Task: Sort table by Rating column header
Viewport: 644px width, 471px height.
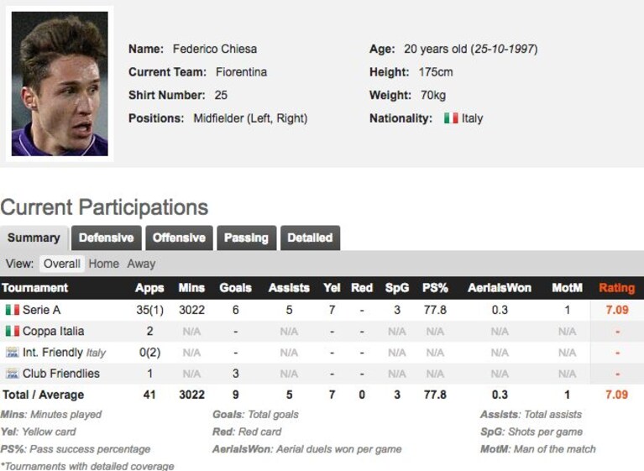Action: pyautogui.click(x=617, y=288)
